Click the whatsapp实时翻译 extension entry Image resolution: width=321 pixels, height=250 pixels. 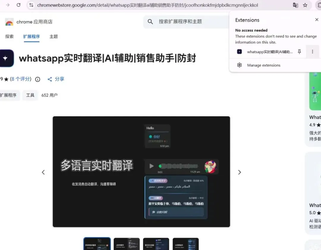[270, 52]
